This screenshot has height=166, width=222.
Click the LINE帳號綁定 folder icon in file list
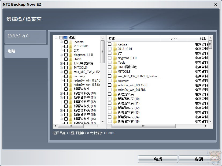(115, 67)
